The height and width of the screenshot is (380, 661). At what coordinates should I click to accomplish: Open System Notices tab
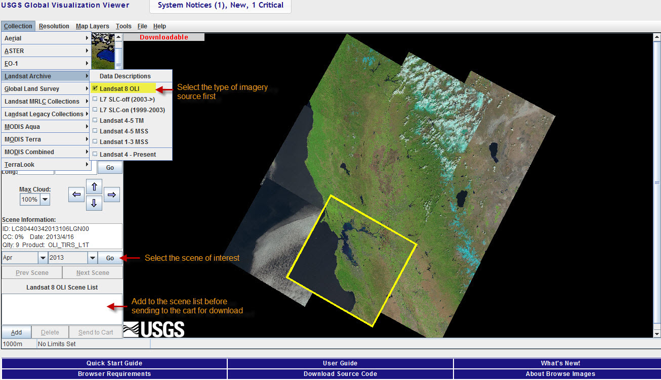click(x=221, y=6)
